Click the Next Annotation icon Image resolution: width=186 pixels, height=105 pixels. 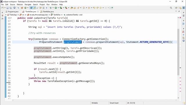pyautogui.click(x=84, y=8)
